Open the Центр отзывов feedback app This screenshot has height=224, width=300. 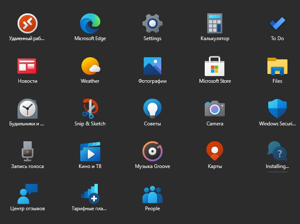pos(28,194)
